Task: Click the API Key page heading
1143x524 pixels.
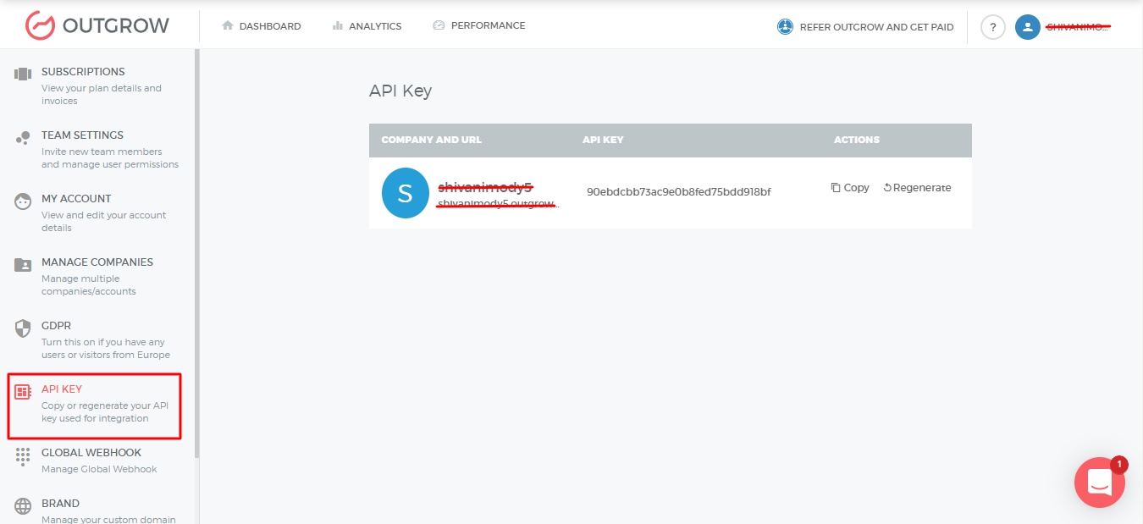Action: tap(400, 91)
